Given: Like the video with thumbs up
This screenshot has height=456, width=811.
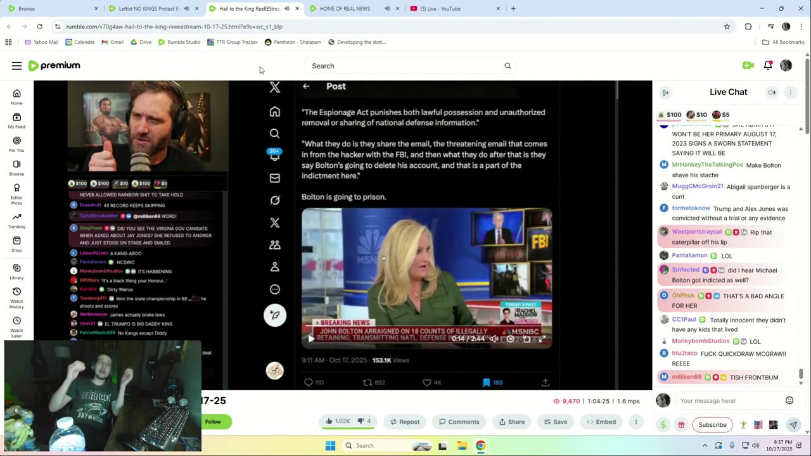Looking at the screenshot, I should pyautogui.click(x=338, y=422).
